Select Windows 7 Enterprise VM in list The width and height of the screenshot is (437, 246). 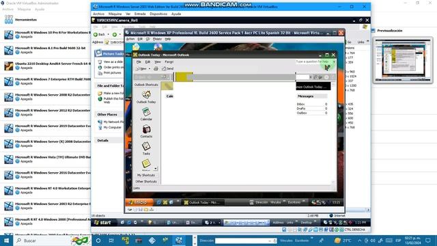click(x=46, y=81)
